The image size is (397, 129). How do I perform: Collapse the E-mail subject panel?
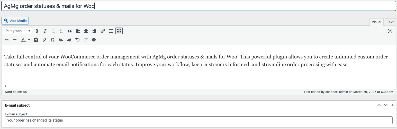pos(392,105)
